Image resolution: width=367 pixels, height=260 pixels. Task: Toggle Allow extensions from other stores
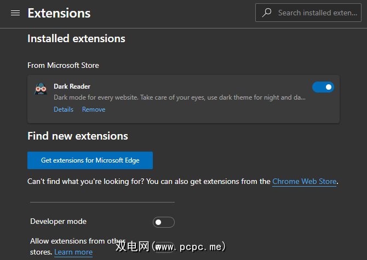point(164,247)
